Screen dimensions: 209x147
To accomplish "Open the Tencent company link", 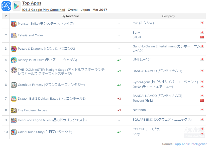I will [143, 100].
